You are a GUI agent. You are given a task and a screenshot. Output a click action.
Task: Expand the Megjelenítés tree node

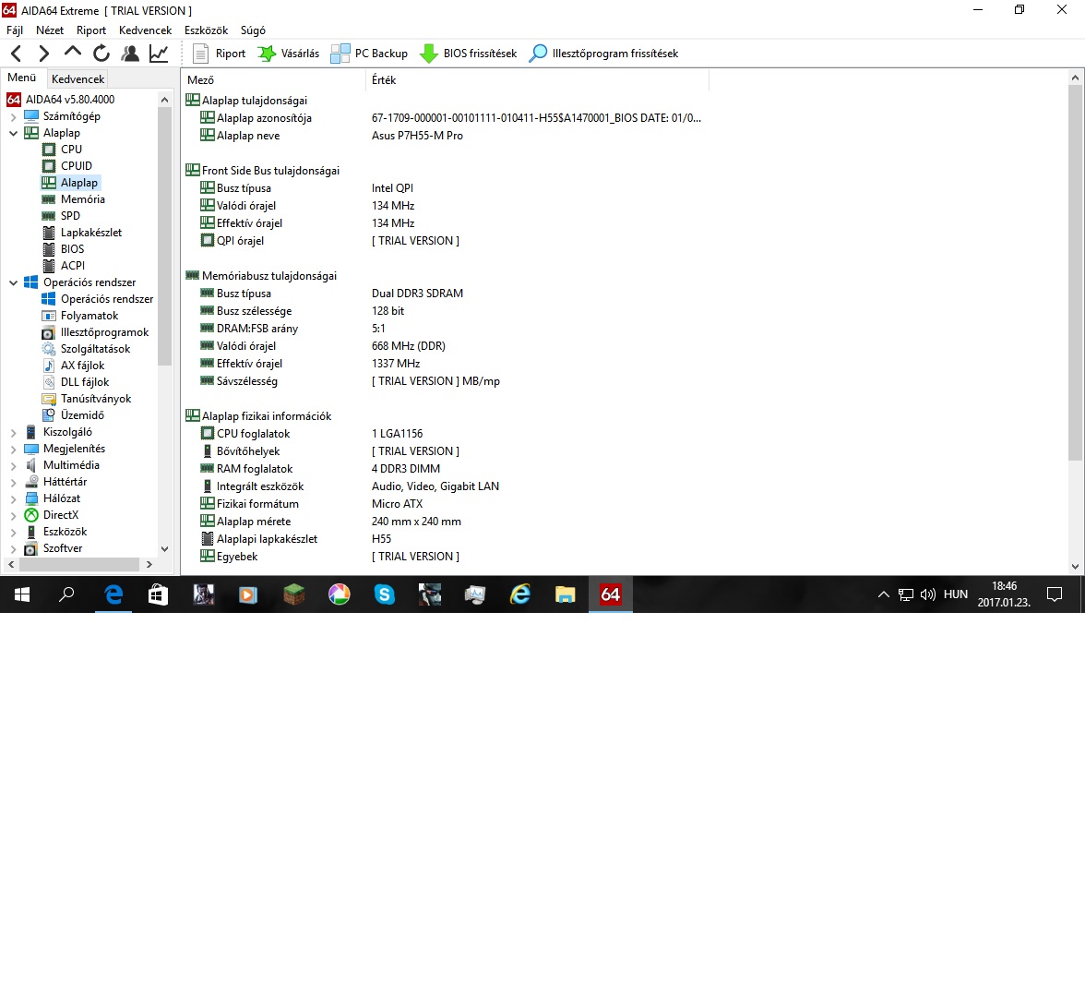[13, 449]
